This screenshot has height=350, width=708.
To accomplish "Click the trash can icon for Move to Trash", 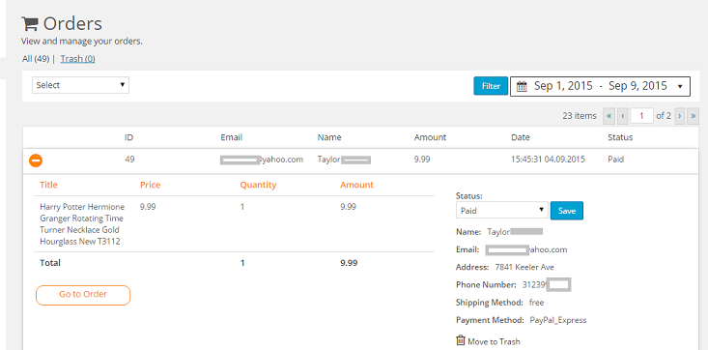I will click(461, 340).
